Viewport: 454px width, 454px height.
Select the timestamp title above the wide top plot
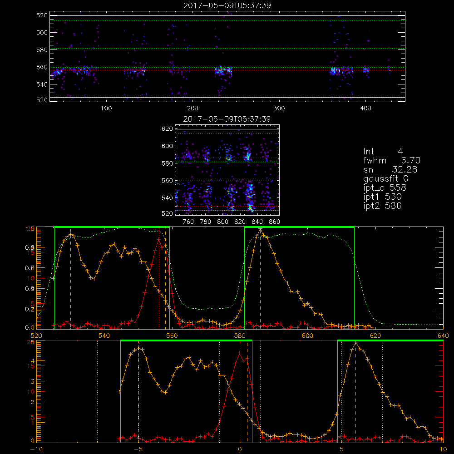pyautogui.click(x=227, y=5)
